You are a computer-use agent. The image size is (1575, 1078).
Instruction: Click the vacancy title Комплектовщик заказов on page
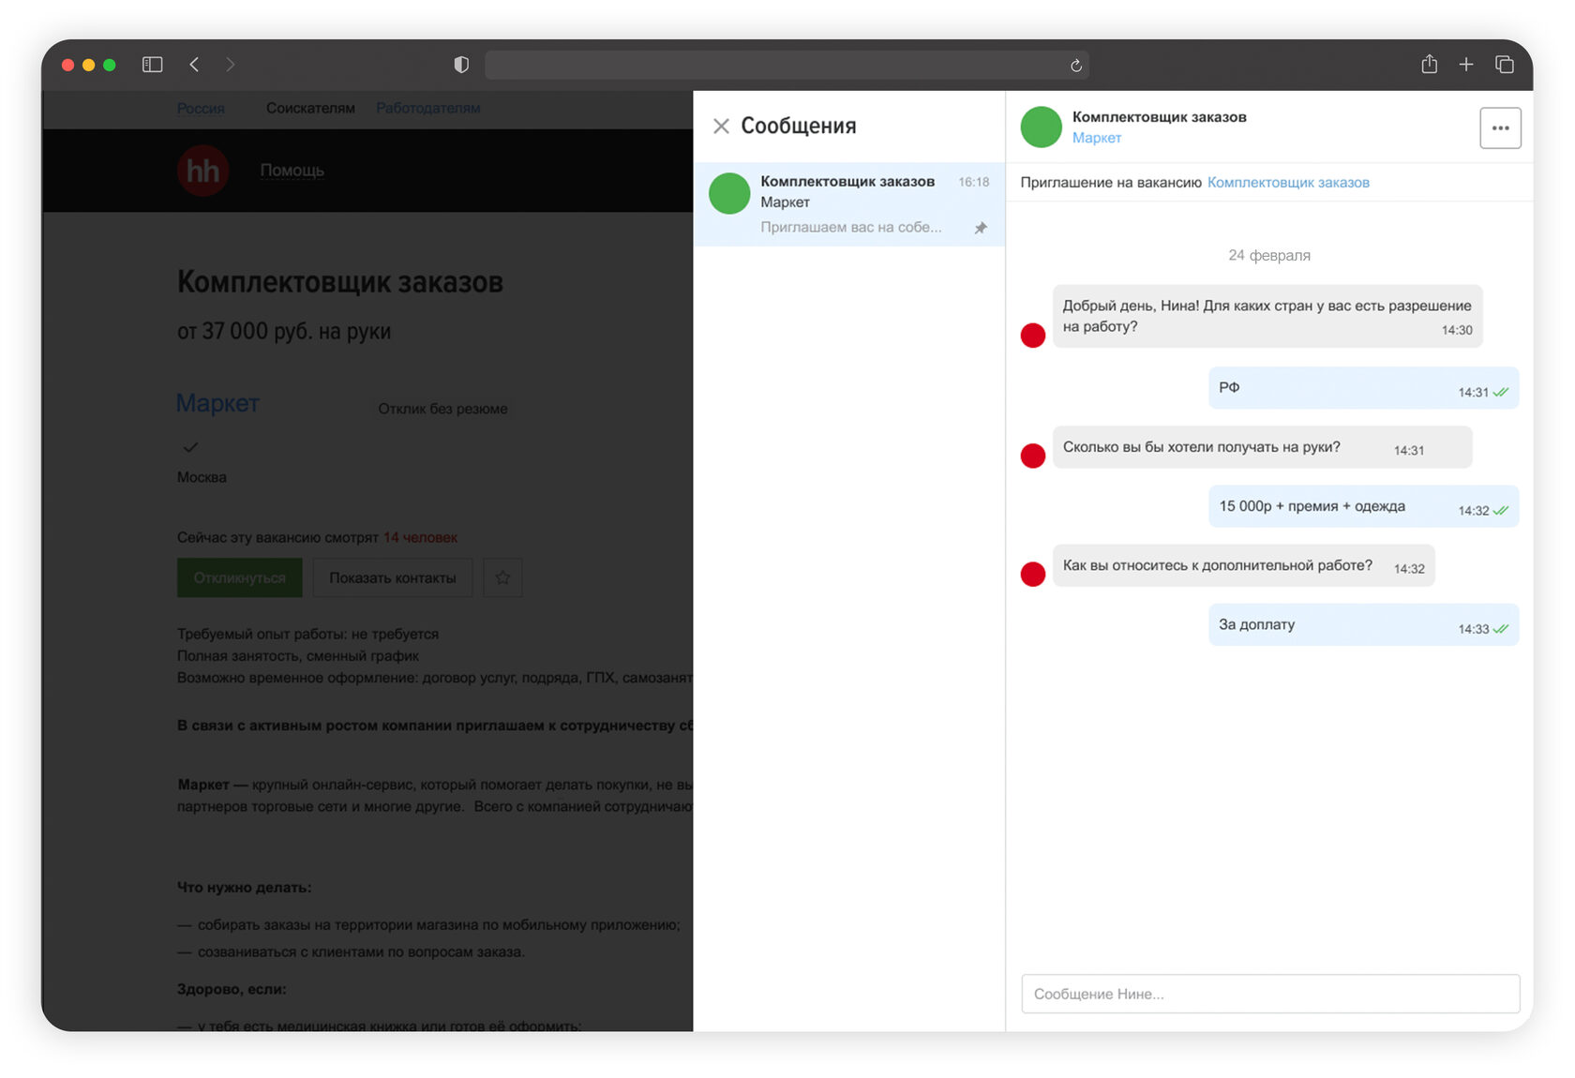click(340, 282)
